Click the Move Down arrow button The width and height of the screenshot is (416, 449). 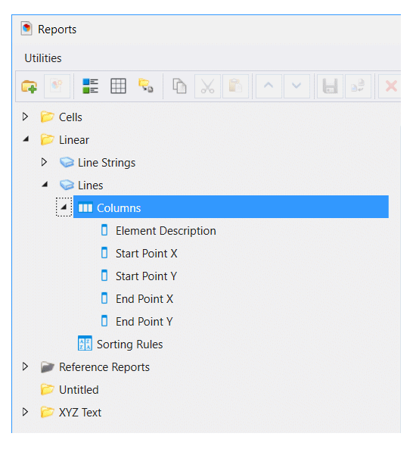296,86
